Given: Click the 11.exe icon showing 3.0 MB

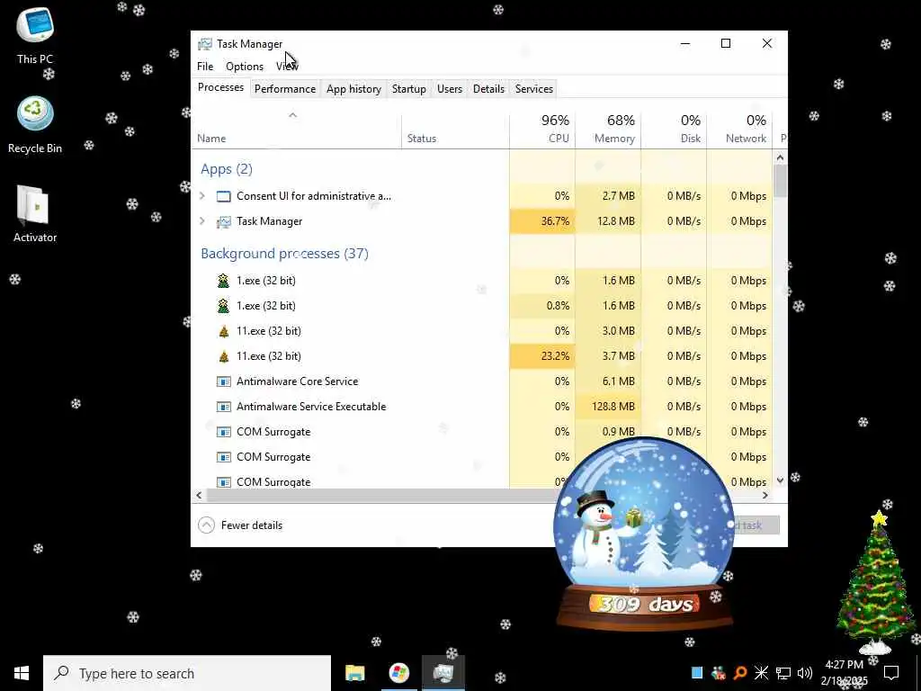Looking at the screenshot, I should pyautogui.click(x=223, y=331).
